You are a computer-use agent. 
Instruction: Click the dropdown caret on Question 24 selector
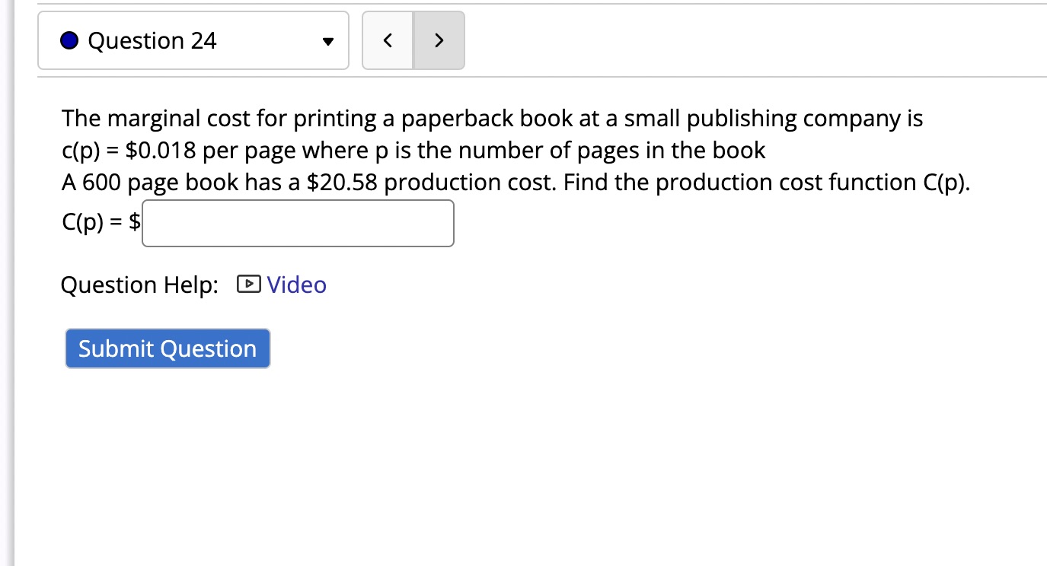tap(327, 40)
